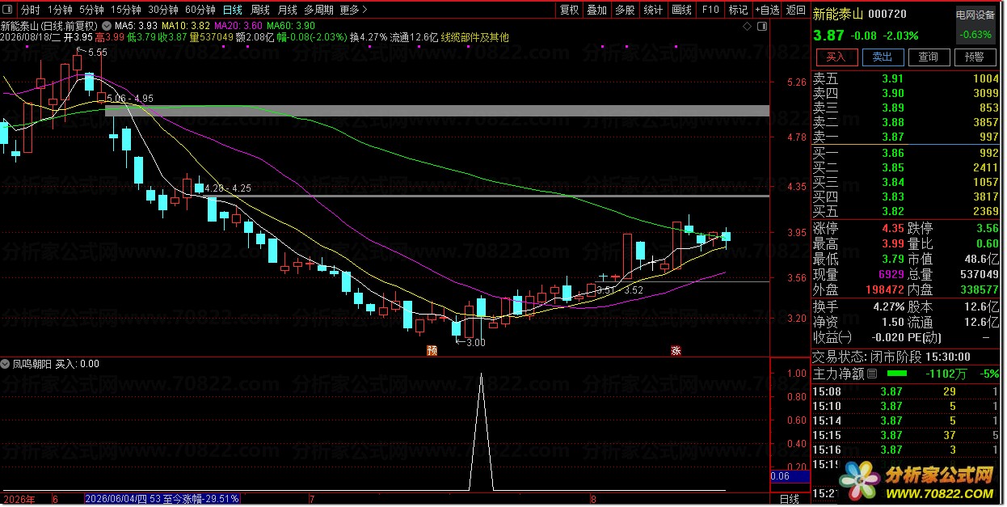Click the 主力净额 label
Screen dimensions: 1007x507
pos(838,374)
